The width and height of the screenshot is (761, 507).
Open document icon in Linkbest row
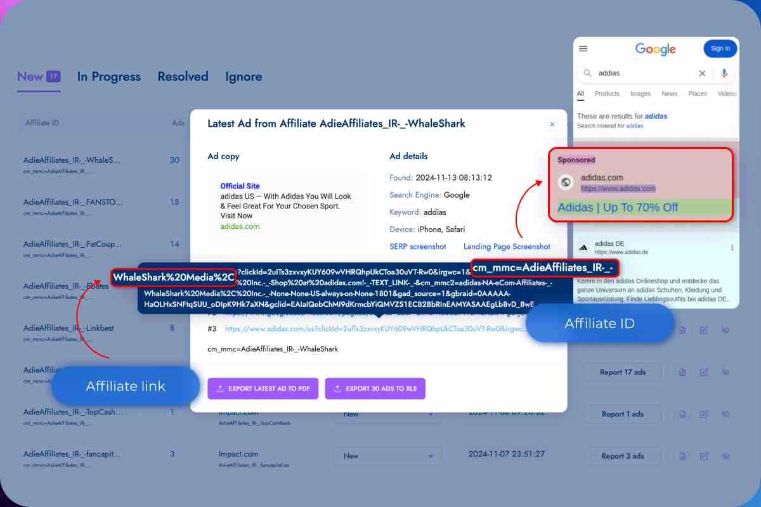pos(682,330)
